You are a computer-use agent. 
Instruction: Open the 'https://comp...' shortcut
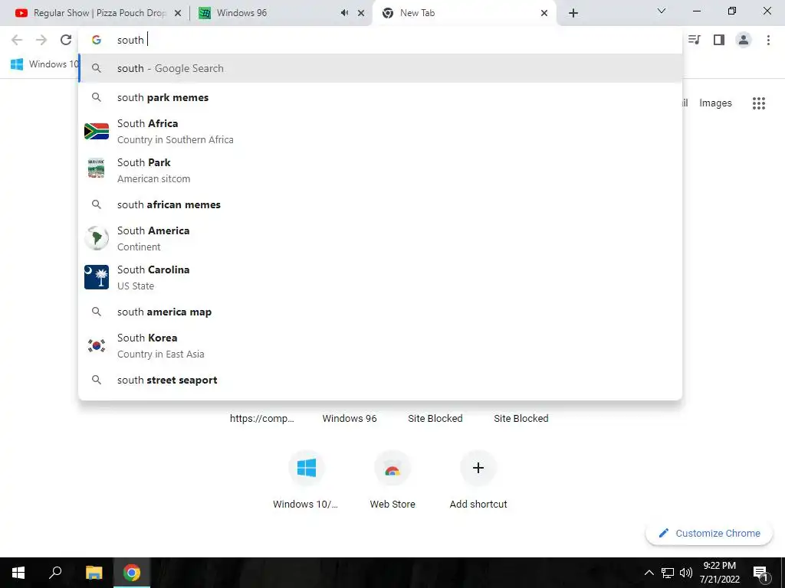point(262,419)
